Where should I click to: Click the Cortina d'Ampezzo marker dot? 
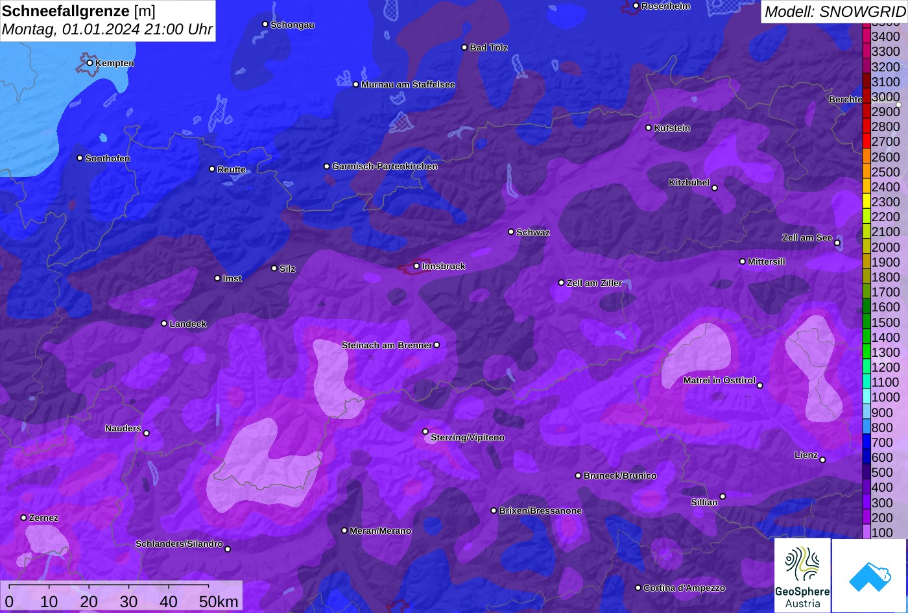pos(638,588)
